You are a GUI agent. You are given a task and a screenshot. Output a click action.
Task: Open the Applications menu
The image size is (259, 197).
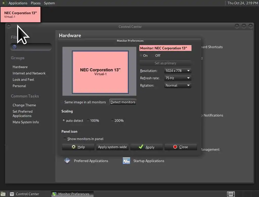pos(18,3)
